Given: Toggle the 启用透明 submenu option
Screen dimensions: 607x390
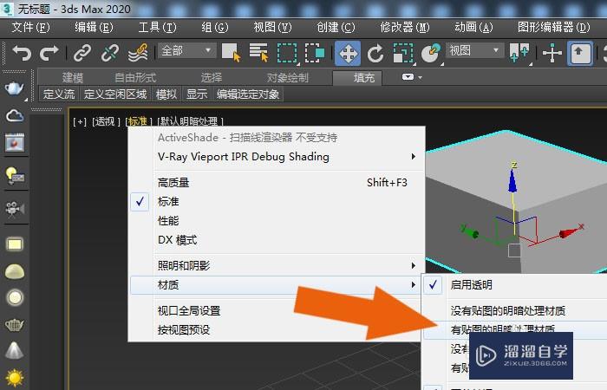Looking at the screenshot, I should (x=515, y=285).
